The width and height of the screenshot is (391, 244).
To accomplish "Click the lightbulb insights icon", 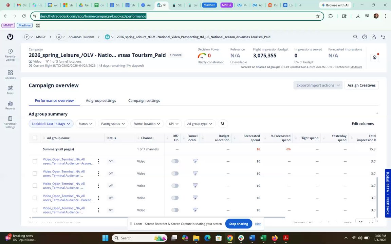I will pos(375,58).
